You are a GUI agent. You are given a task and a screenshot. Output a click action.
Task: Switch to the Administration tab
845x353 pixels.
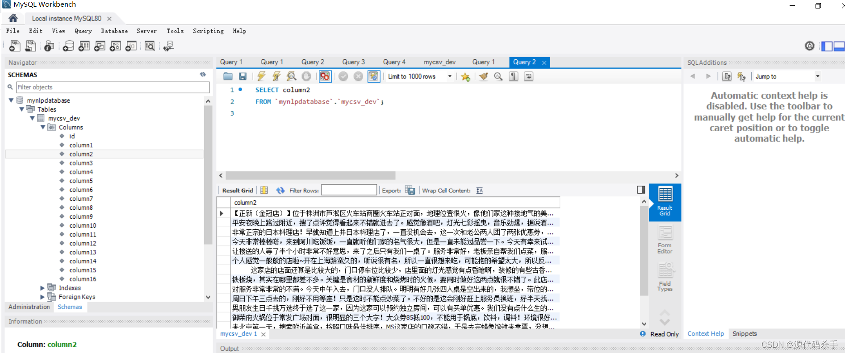[x=29, y=307]
